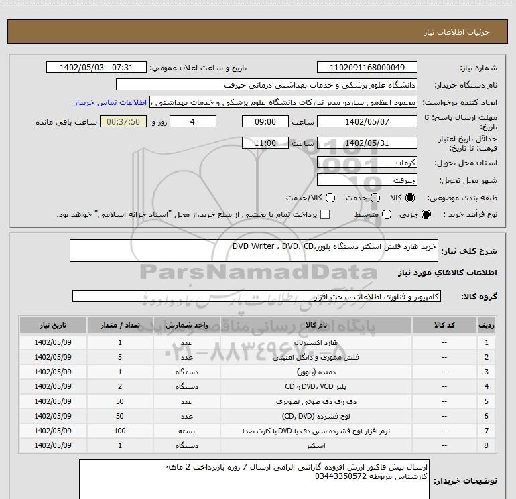Screen dimensions: 516x499
Task: Click quantity 5 in the flash memory row
Action: (x=120, y=357)
